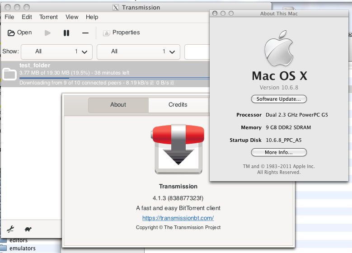Viewport: 352px width, 253px height.
Task: Expand the second All filter dropdown
Action: (138, 52)
